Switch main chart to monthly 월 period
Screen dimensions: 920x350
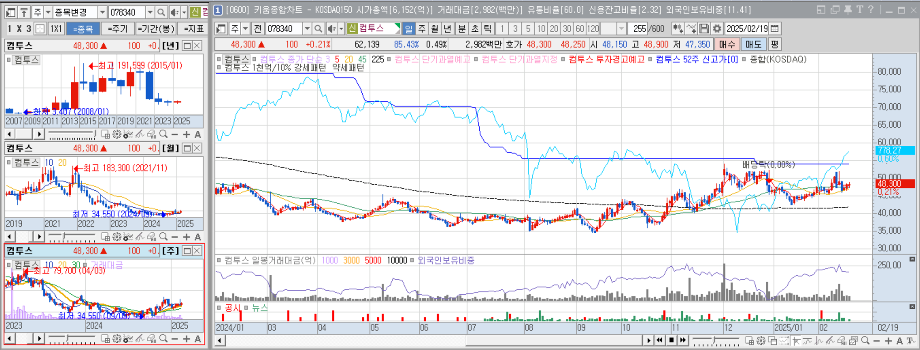point(434,29)
